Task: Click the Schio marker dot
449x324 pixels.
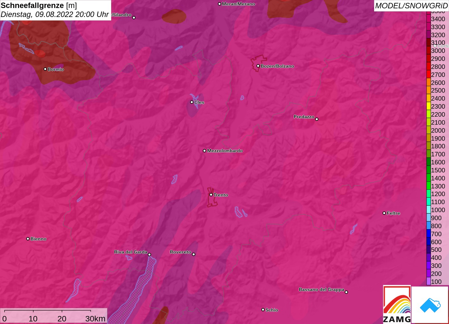Action: [263, 310]
